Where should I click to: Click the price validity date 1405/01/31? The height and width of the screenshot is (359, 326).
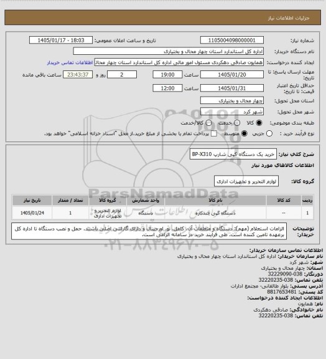(232, 88)
